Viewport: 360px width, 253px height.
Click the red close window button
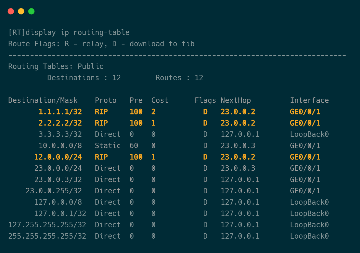coord(11,11)
